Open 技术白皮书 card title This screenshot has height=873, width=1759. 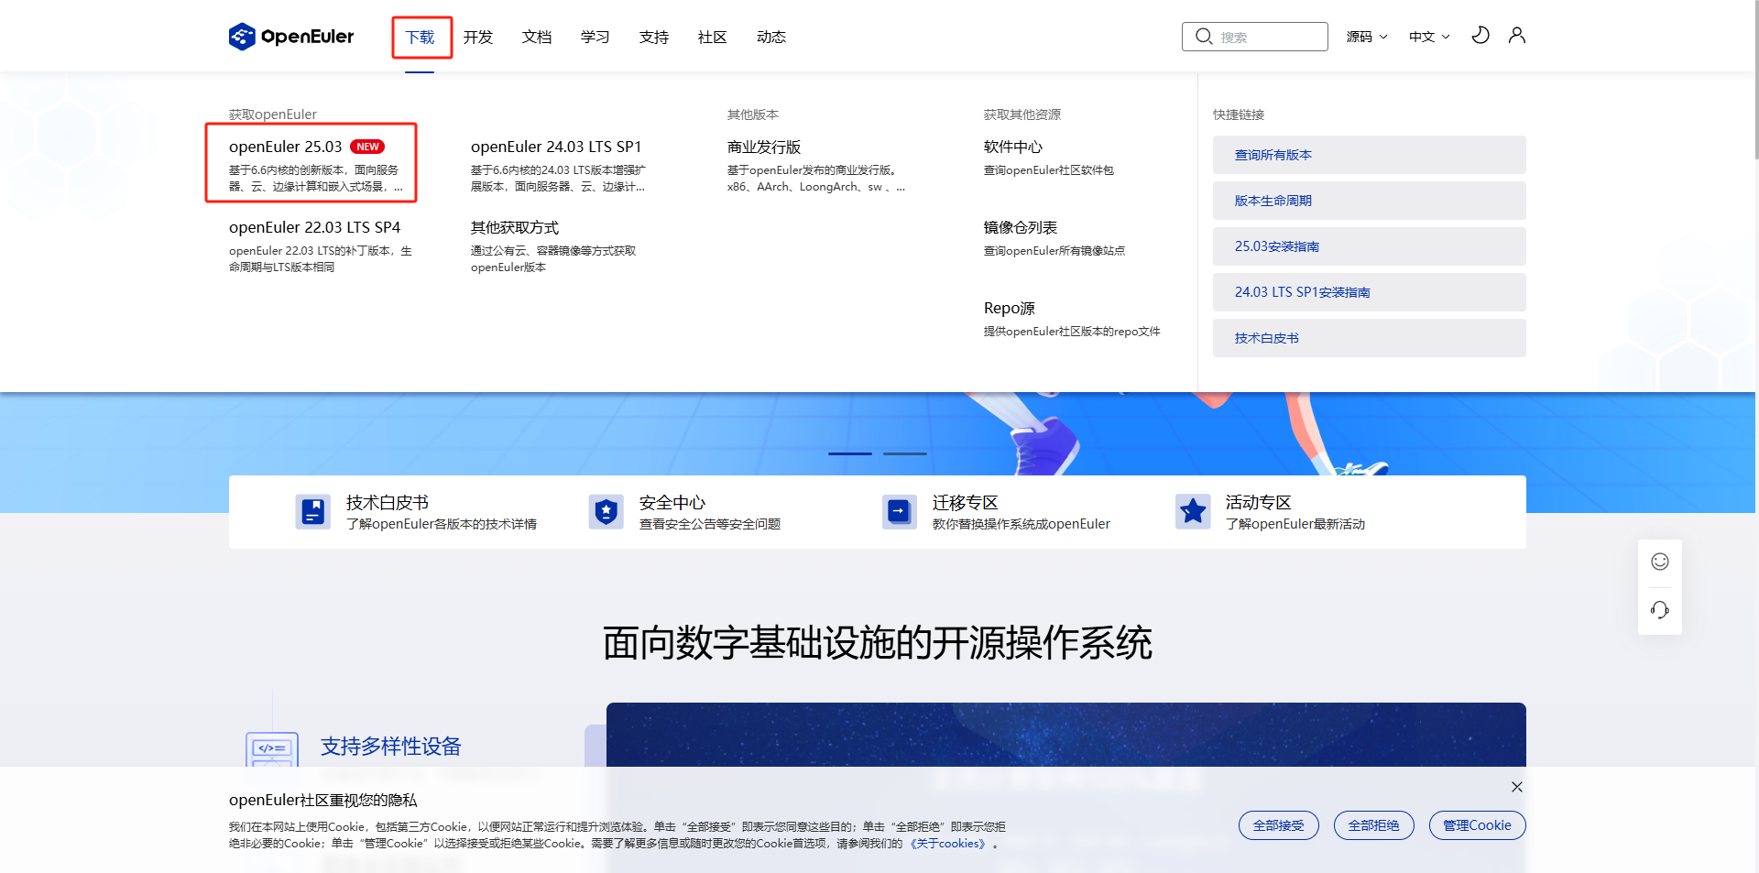coord(388,502)
